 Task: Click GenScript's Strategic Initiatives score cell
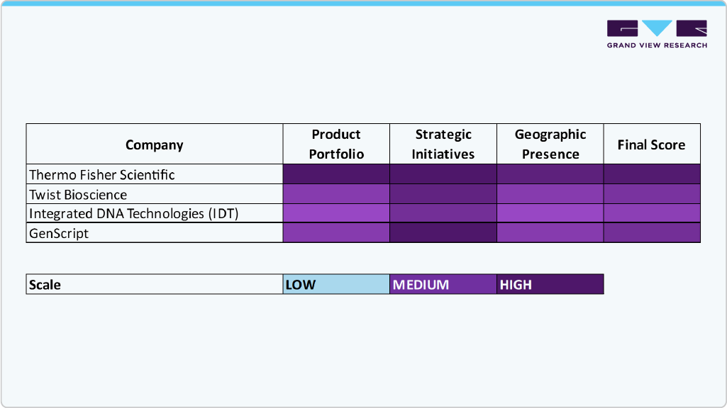click(443, 233)
